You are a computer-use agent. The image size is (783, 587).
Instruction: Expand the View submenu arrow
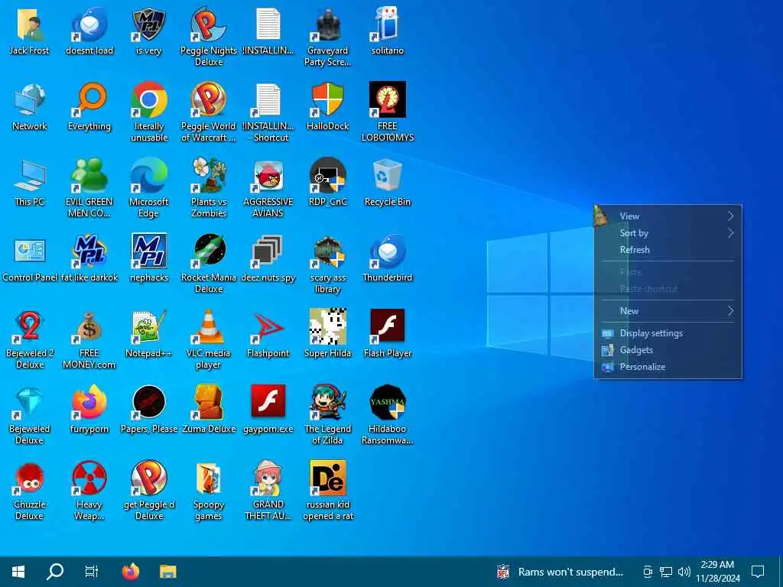point(730,216)
